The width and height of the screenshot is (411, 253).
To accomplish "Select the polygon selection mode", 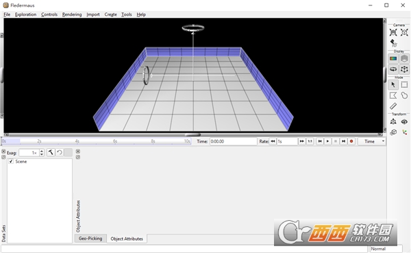I will [393, 95].
